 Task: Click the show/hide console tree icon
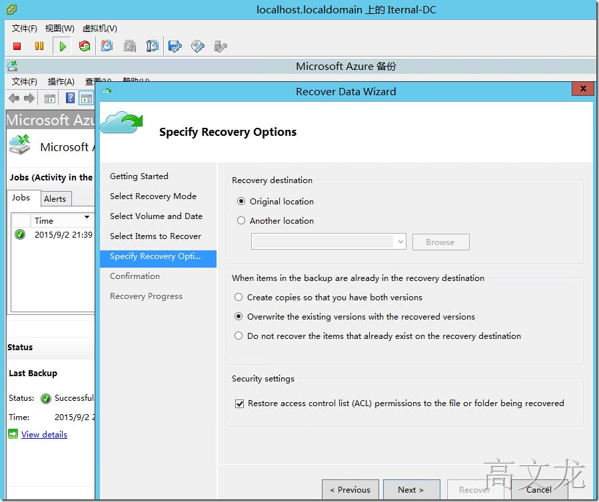[x=50, y=99]
